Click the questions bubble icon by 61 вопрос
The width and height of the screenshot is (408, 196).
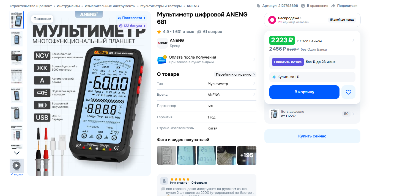pyautogui.click(x=199, y=32)
